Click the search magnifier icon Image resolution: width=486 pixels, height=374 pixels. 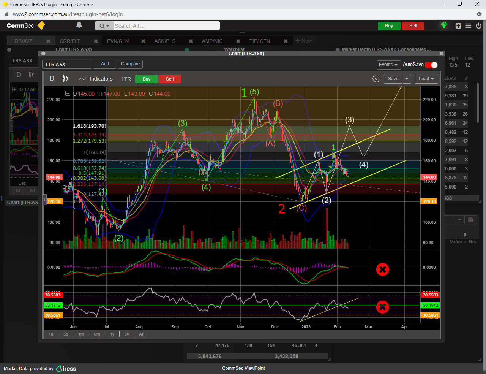coord(102,26)
